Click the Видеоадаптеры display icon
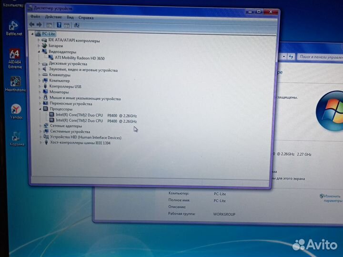Screen dimensions: 343x257 pos(45,51)
